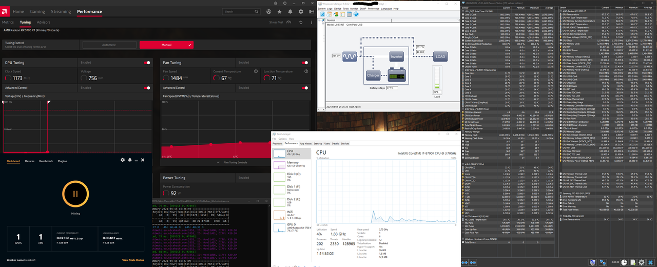The image size is (657, 267).
Task: Open Task Manager Options menu
Action: click(283, 139)
